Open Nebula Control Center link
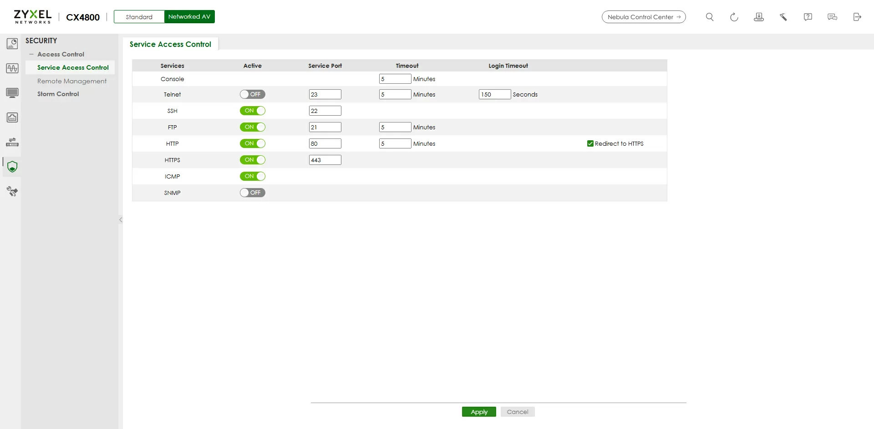Viewport: 874px width, 429px height. [x=643, y=17]
